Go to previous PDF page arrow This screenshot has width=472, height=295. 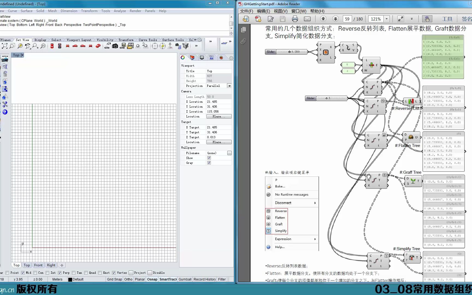coord(323,19)
